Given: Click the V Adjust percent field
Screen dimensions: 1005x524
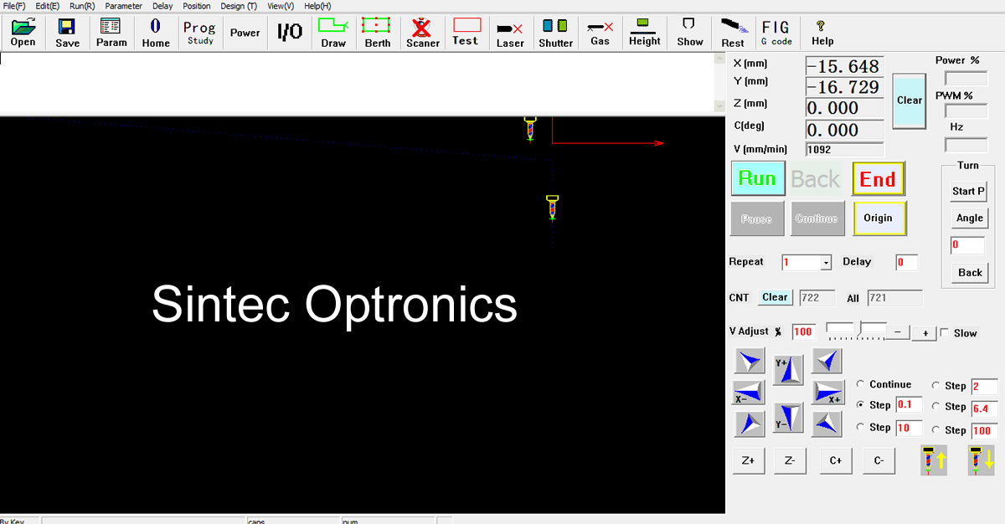Looking at the screenshot, I should [x=803, y=331].
